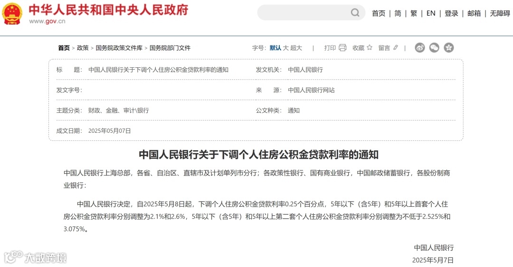Set font size to 超大
This screenshot has width=513, height=267.
point(296,48)
